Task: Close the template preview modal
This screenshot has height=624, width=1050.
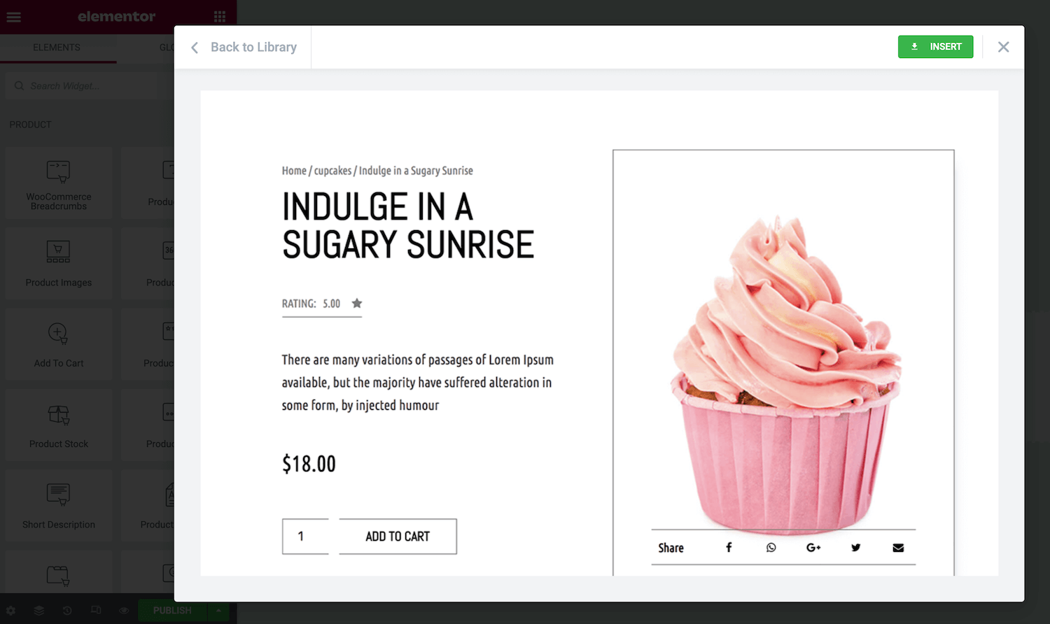Action: 1003,47
